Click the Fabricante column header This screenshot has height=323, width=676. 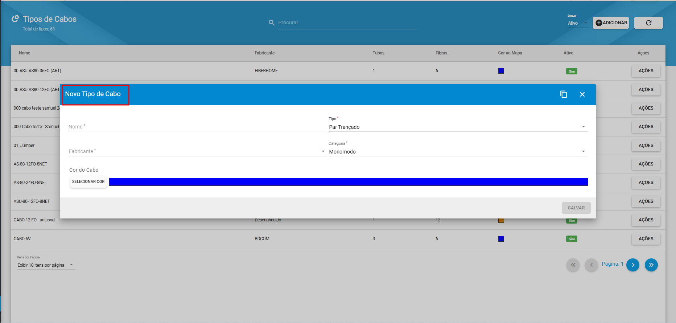coord(265,53)
